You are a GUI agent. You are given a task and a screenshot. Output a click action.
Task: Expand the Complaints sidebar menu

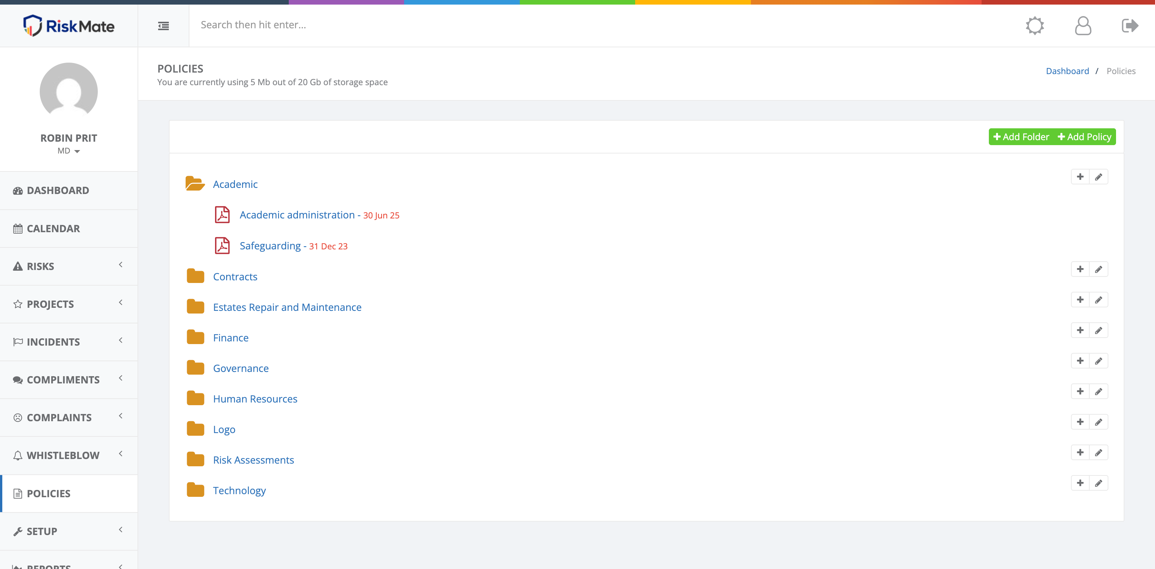pyautogui.click(x=69, y=417)
